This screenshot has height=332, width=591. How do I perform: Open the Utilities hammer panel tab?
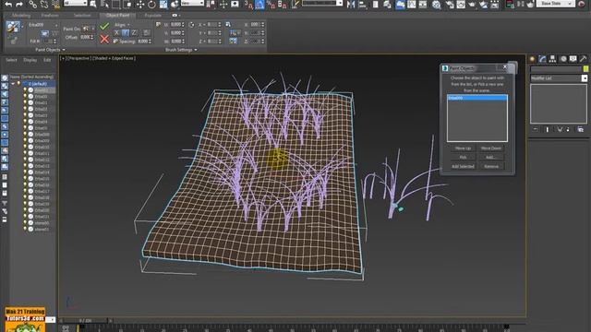[x=583, y=59]
